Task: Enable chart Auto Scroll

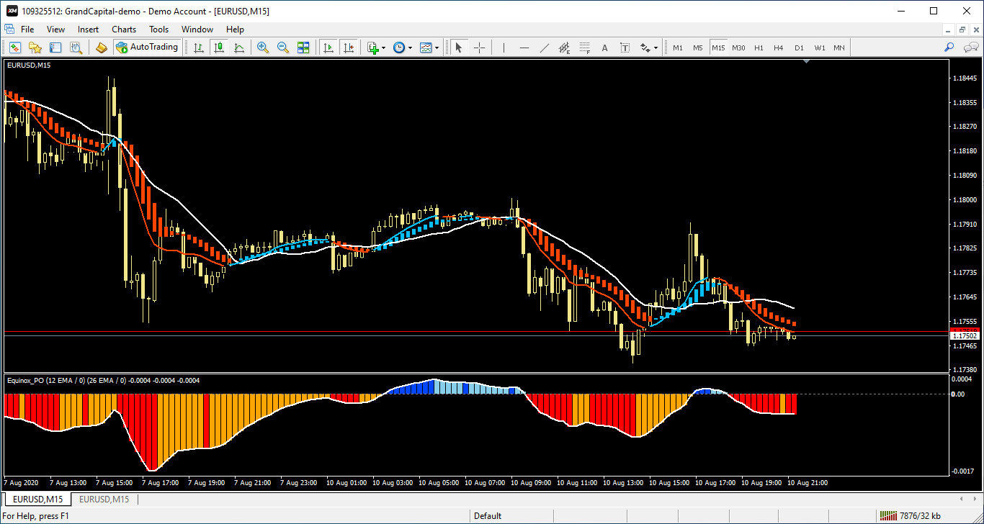Action: pyautogui.click(x=328, y=48)
